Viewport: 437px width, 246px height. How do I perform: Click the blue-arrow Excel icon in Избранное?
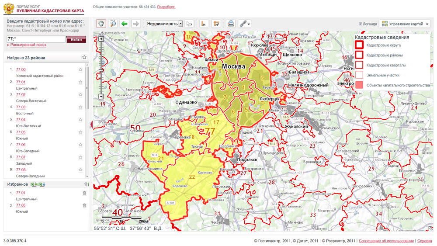(42, 184)
